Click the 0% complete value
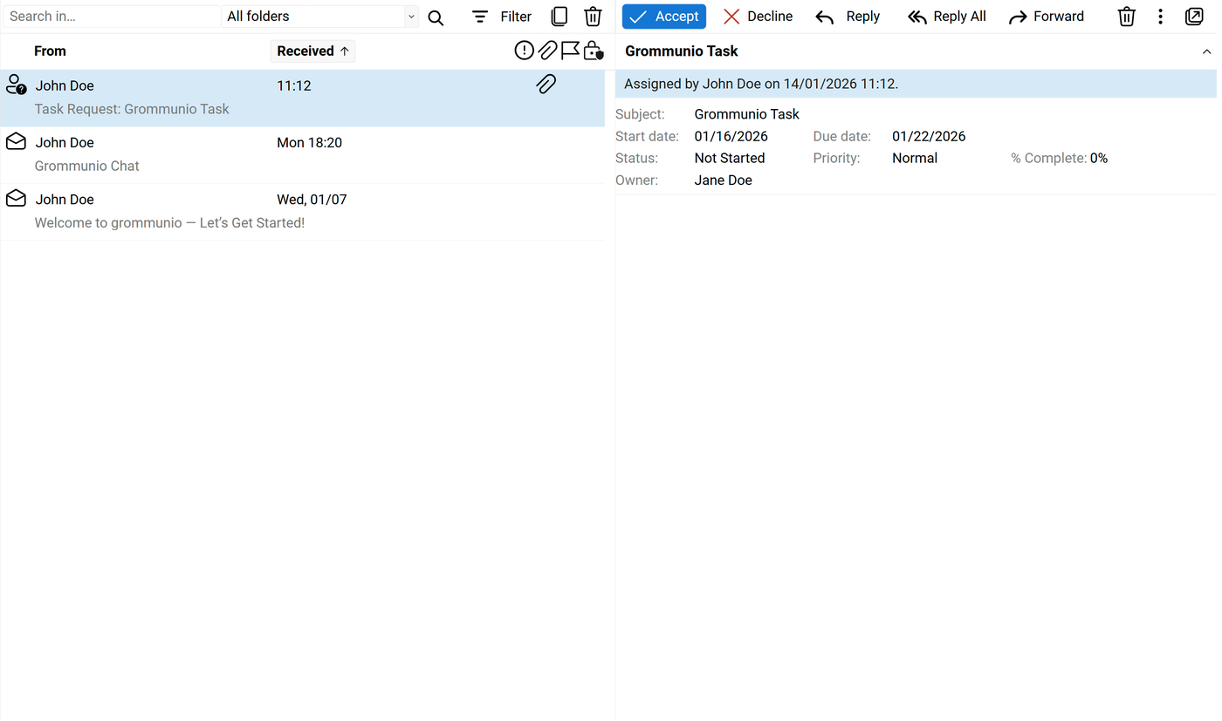Screen dimensions: 1222x721 1099,158
